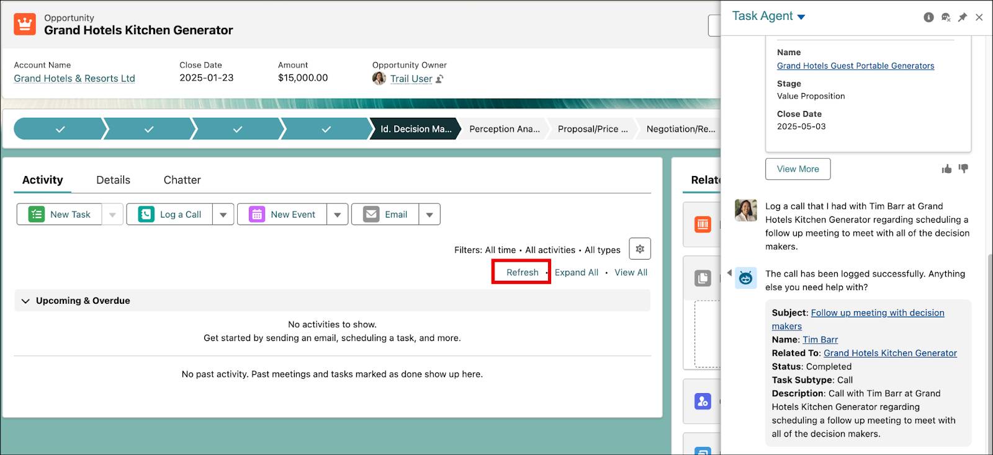The image size is (993, 455).
Task: Switch to the Activity tab
Action: (43, 180)
